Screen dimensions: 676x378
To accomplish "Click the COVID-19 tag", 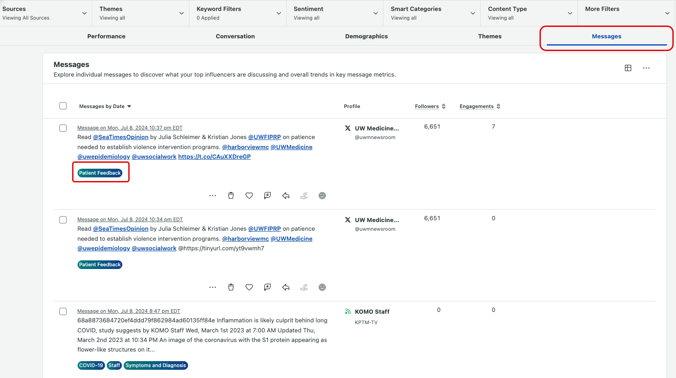I will point(91,365).
